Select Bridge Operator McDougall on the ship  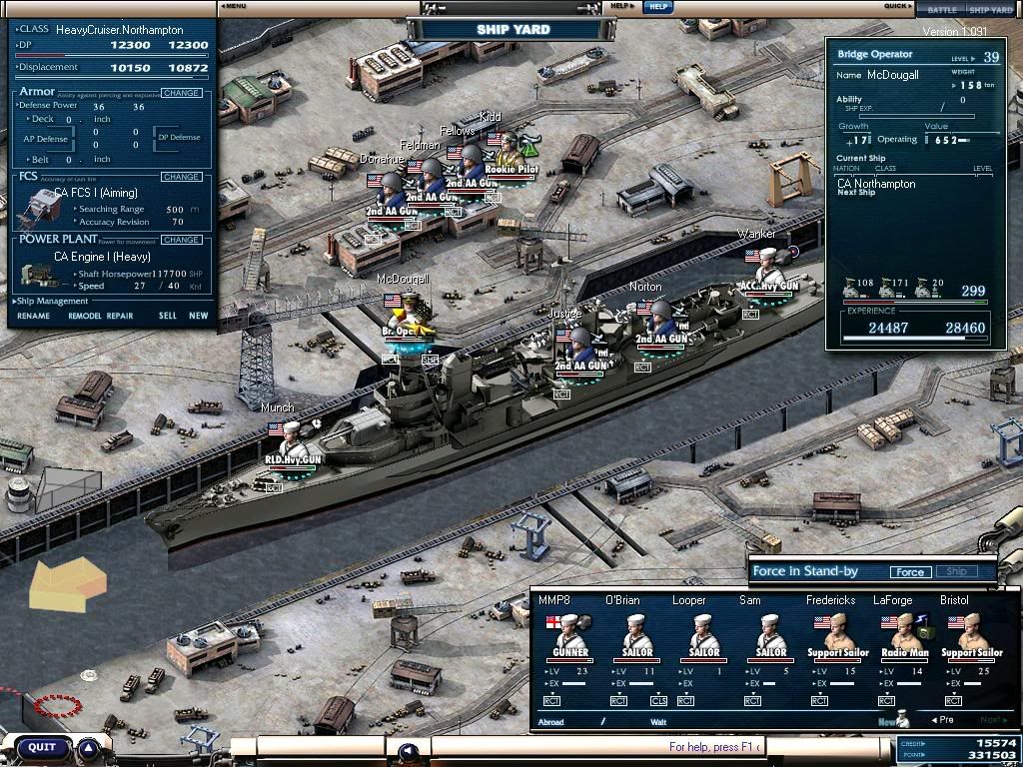click(410, 317)
